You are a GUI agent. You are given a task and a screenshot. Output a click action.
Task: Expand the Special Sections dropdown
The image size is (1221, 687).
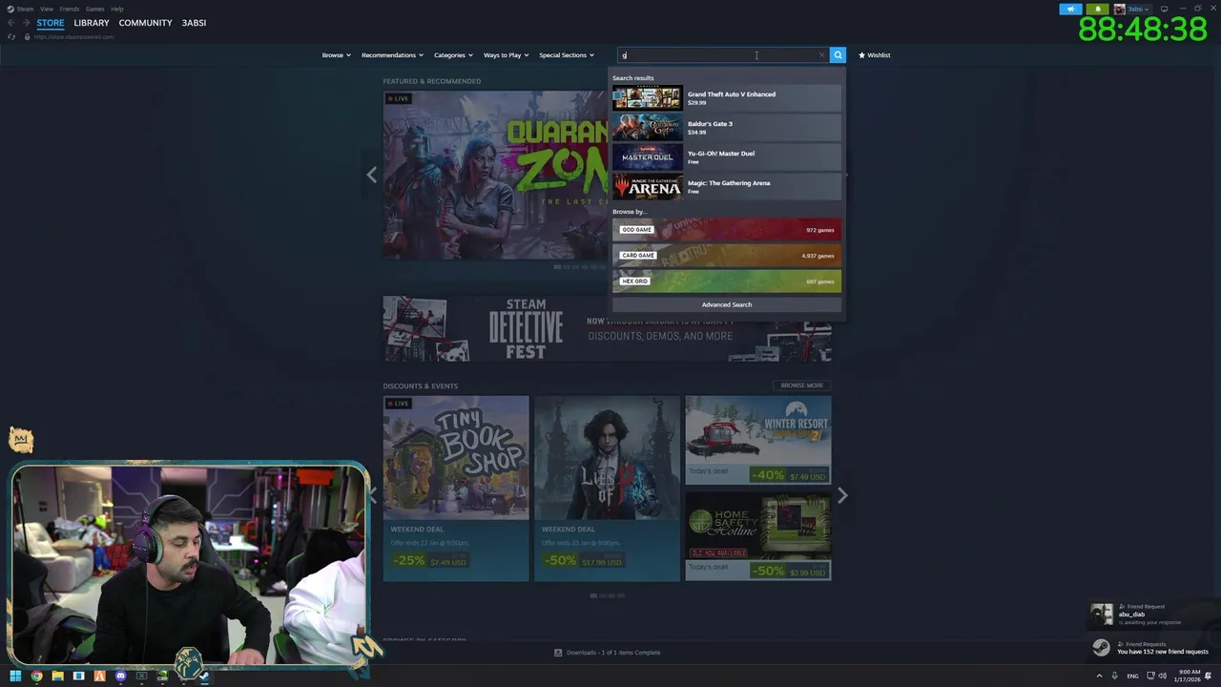(x=567, y=55)
